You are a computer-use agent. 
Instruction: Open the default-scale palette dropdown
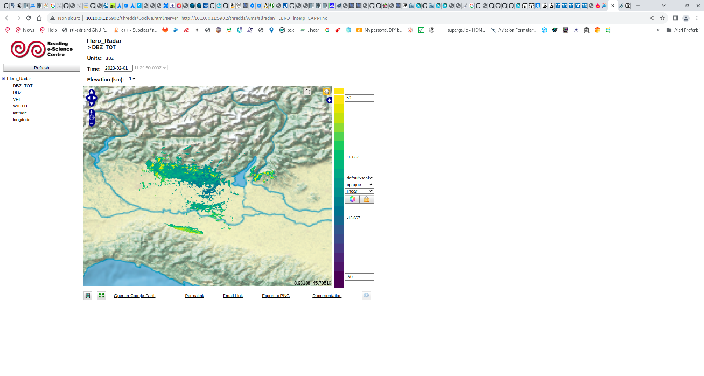tap(359, 178)
